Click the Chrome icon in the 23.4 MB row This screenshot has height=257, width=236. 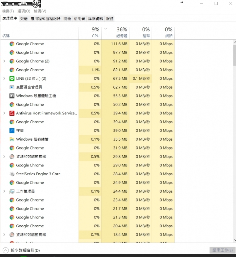click(x=12, y=200)
